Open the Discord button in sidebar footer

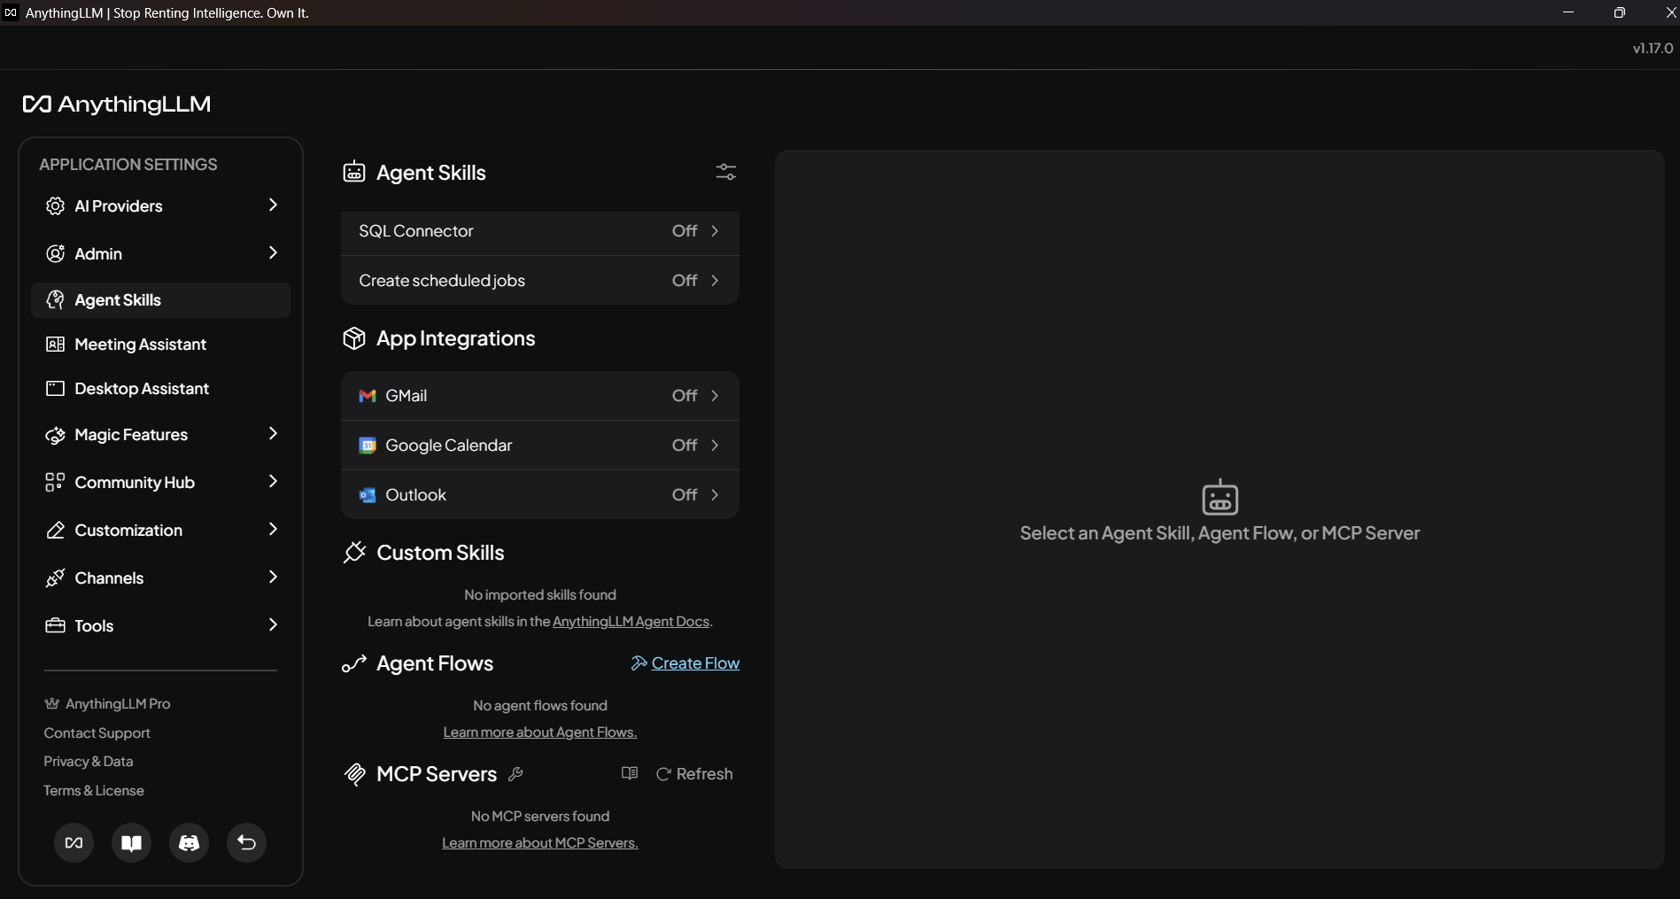click(x=190, y=842)
